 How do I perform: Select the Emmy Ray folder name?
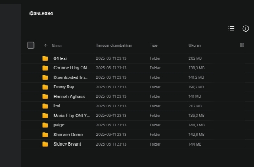click(63, 87)
